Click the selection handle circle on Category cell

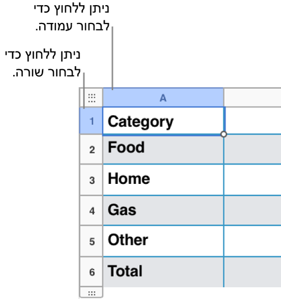tap(224, 134)
